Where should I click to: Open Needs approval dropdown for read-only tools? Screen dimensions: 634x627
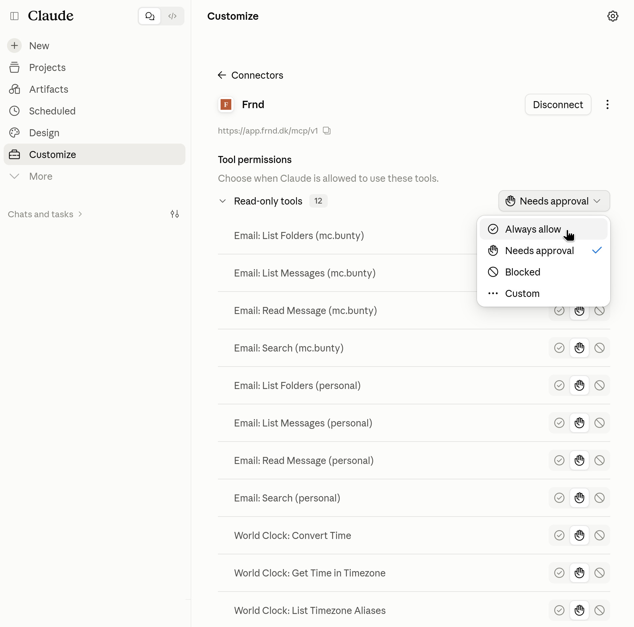[554, 201]
